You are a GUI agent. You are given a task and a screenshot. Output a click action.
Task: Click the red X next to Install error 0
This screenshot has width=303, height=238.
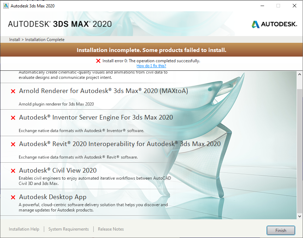(98, 61)
